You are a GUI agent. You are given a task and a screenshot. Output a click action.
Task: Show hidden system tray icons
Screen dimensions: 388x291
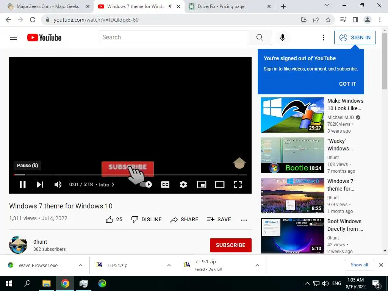point(307,283)
